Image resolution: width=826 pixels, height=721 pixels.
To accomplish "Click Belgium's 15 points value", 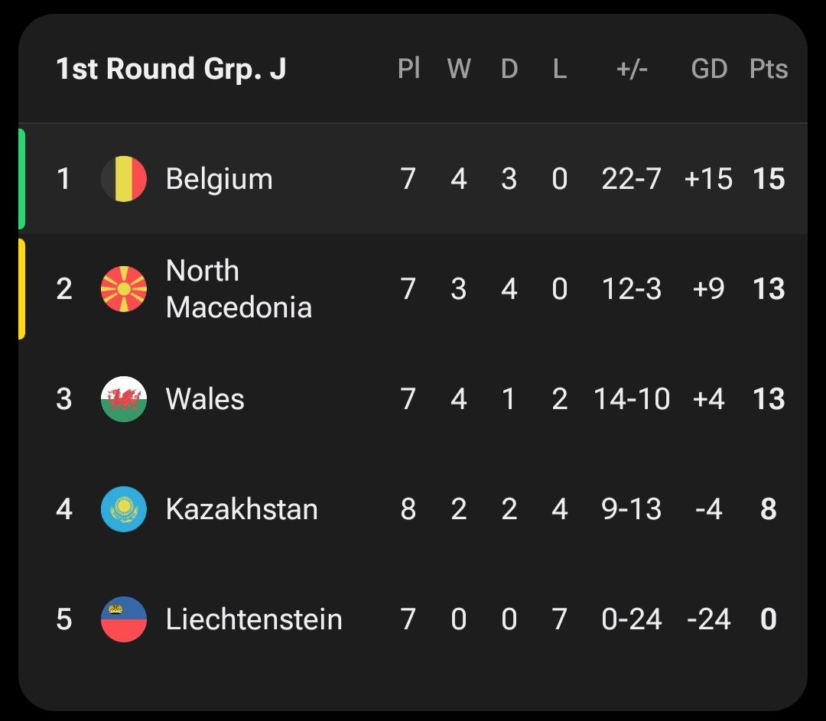I will [769, 179].
